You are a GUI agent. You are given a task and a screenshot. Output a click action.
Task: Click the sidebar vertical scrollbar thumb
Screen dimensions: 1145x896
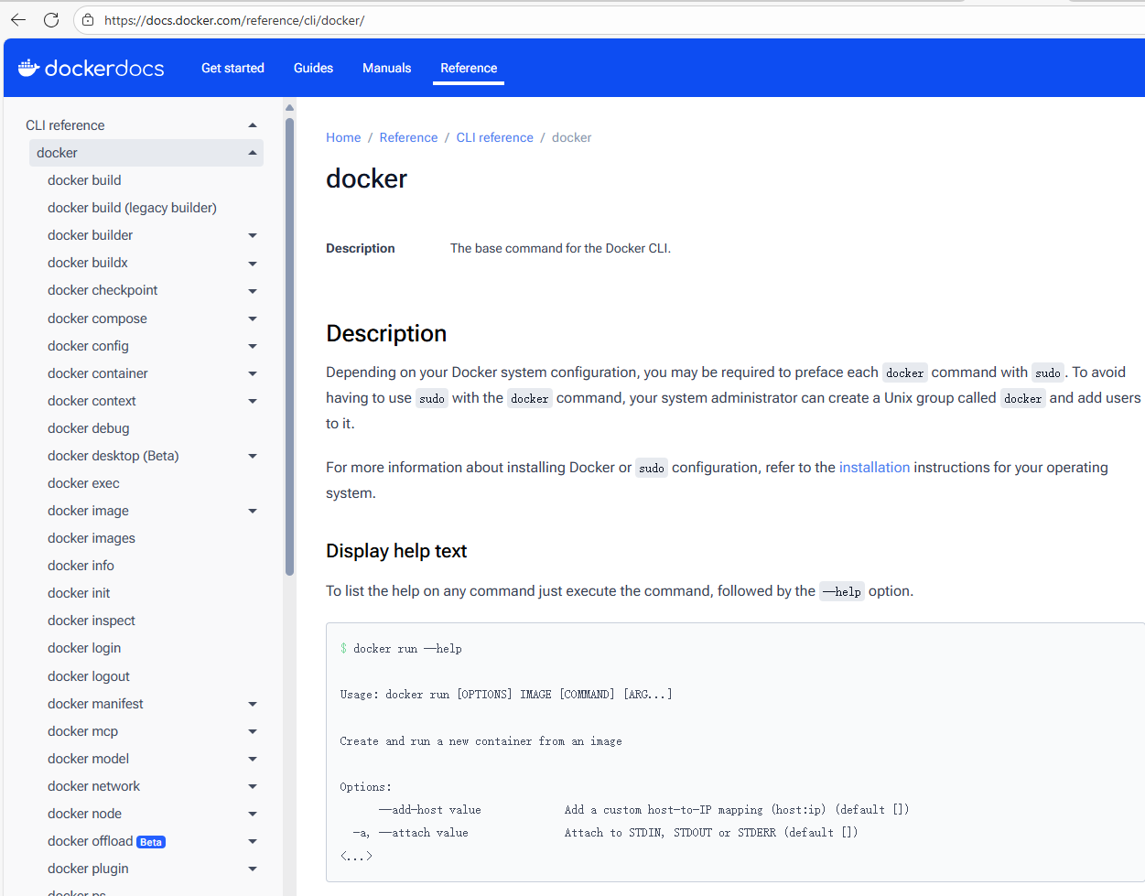(289, 348)
